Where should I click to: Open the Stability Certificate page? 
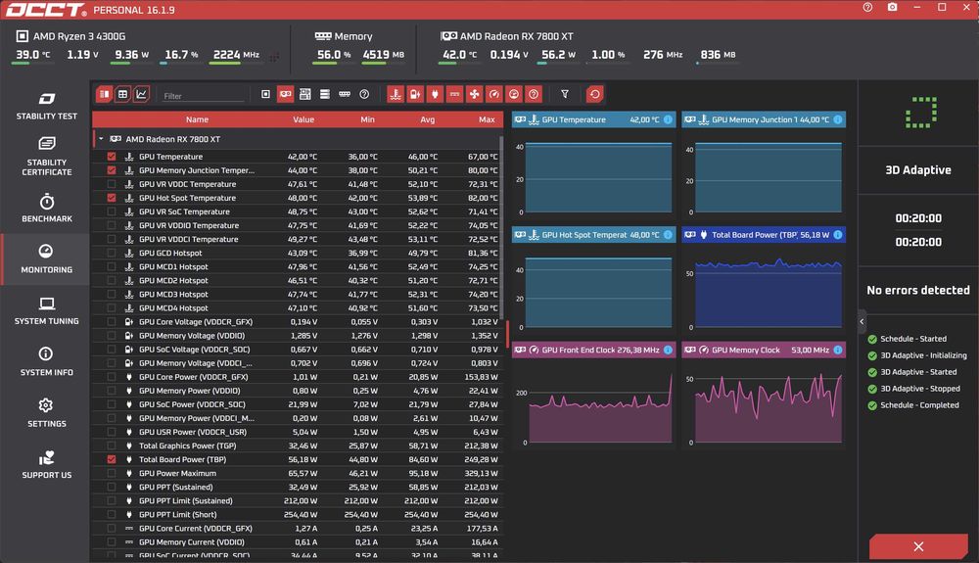click(46, 156)
